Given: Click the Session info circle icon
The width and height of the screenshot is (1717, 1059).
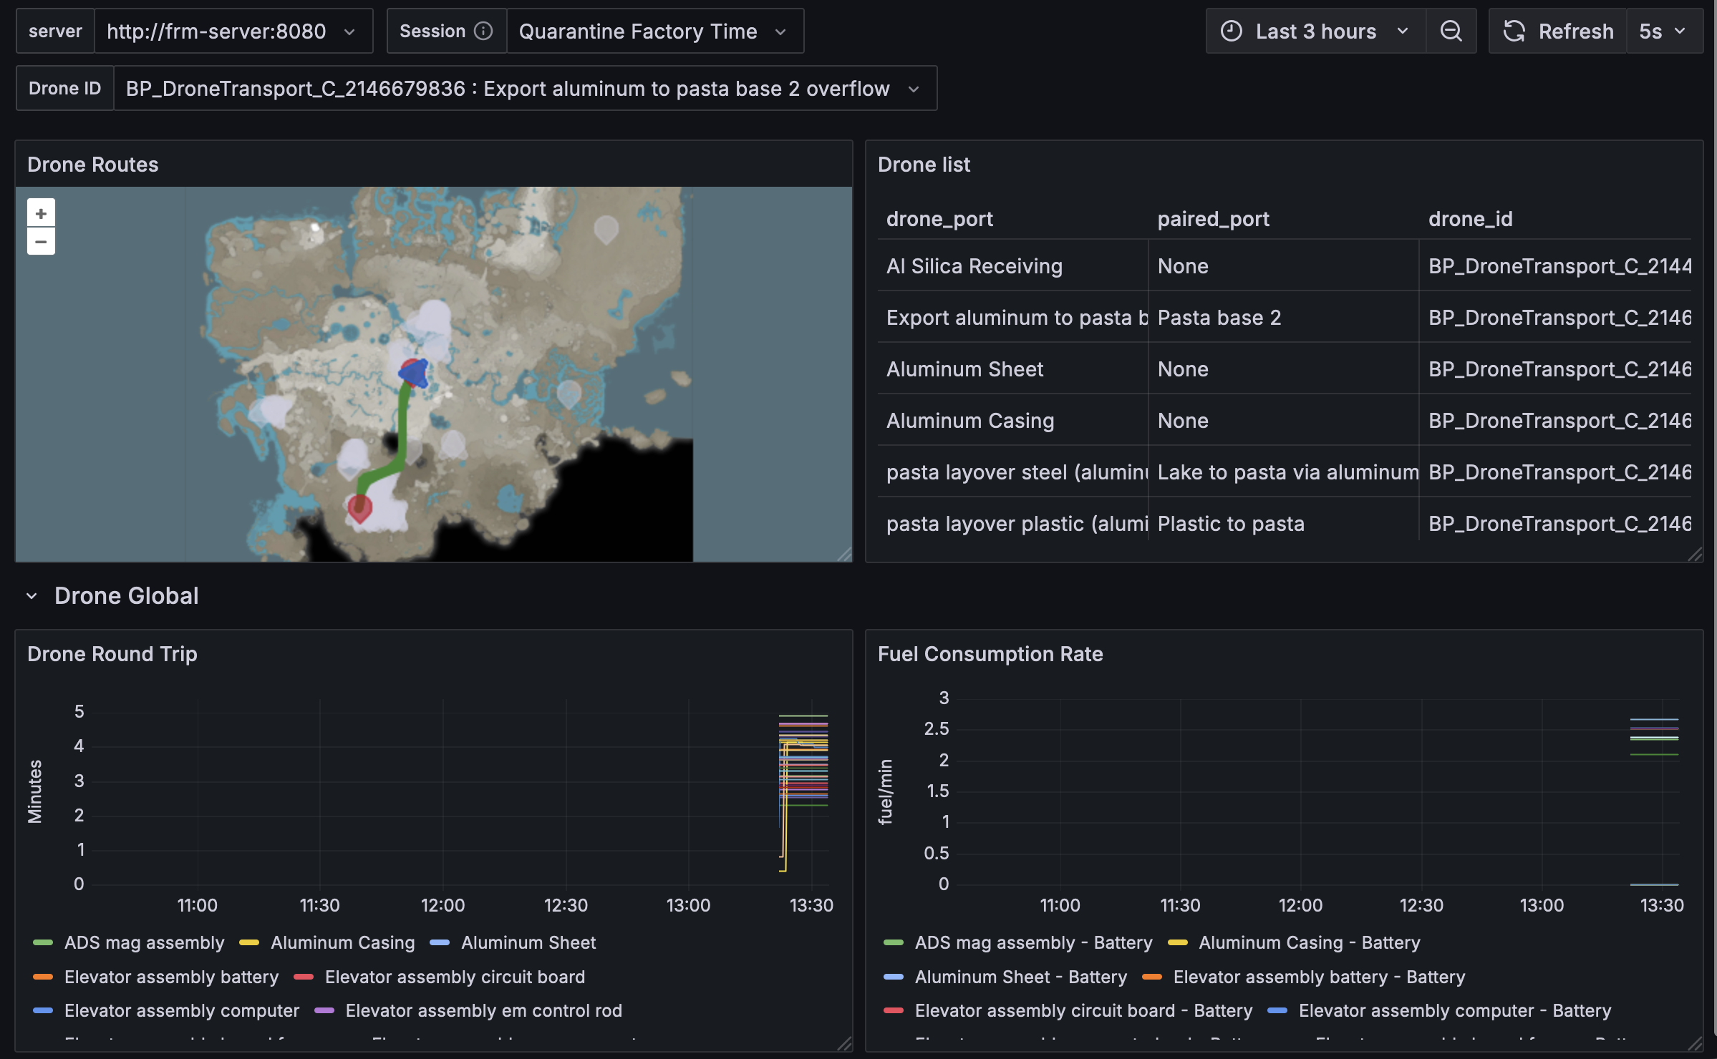Looking at the screenshot, I should [484, 31].
